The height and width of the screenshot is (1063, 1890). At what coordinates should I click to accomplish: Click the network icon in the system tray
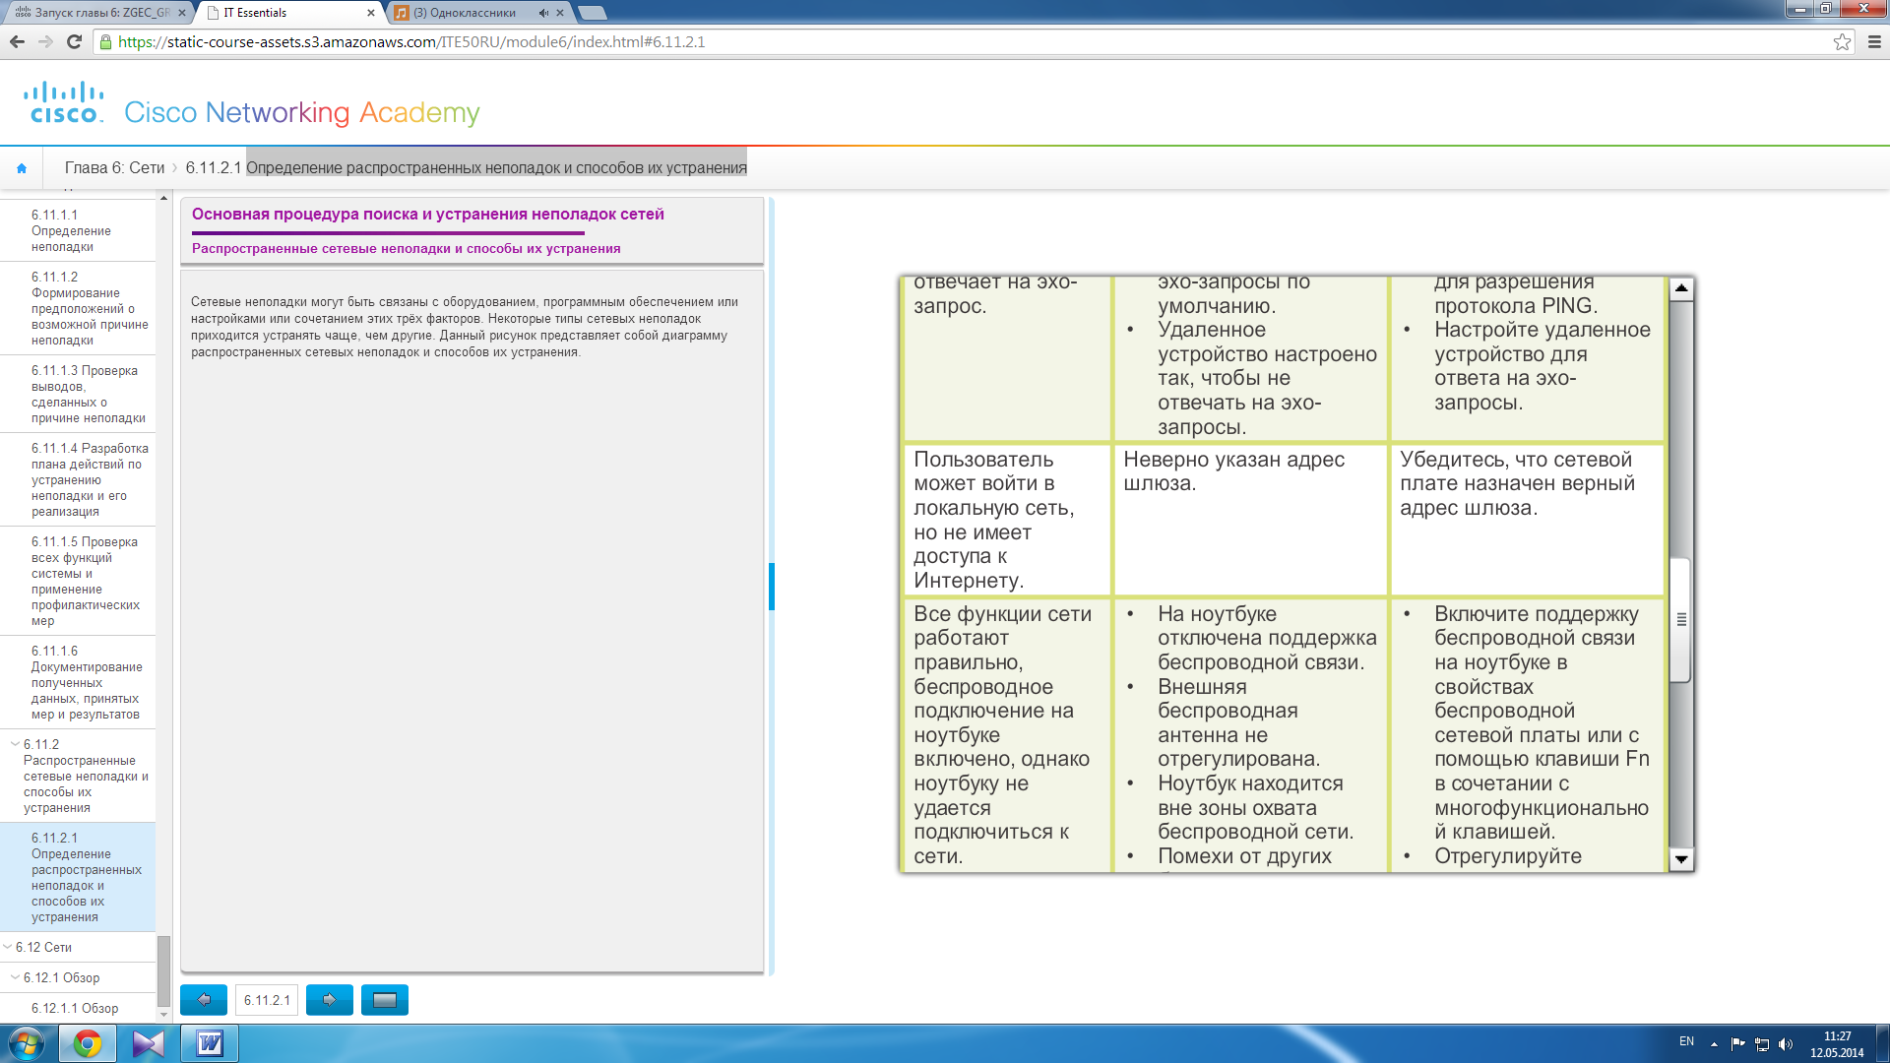(x=1762, y=1044)
